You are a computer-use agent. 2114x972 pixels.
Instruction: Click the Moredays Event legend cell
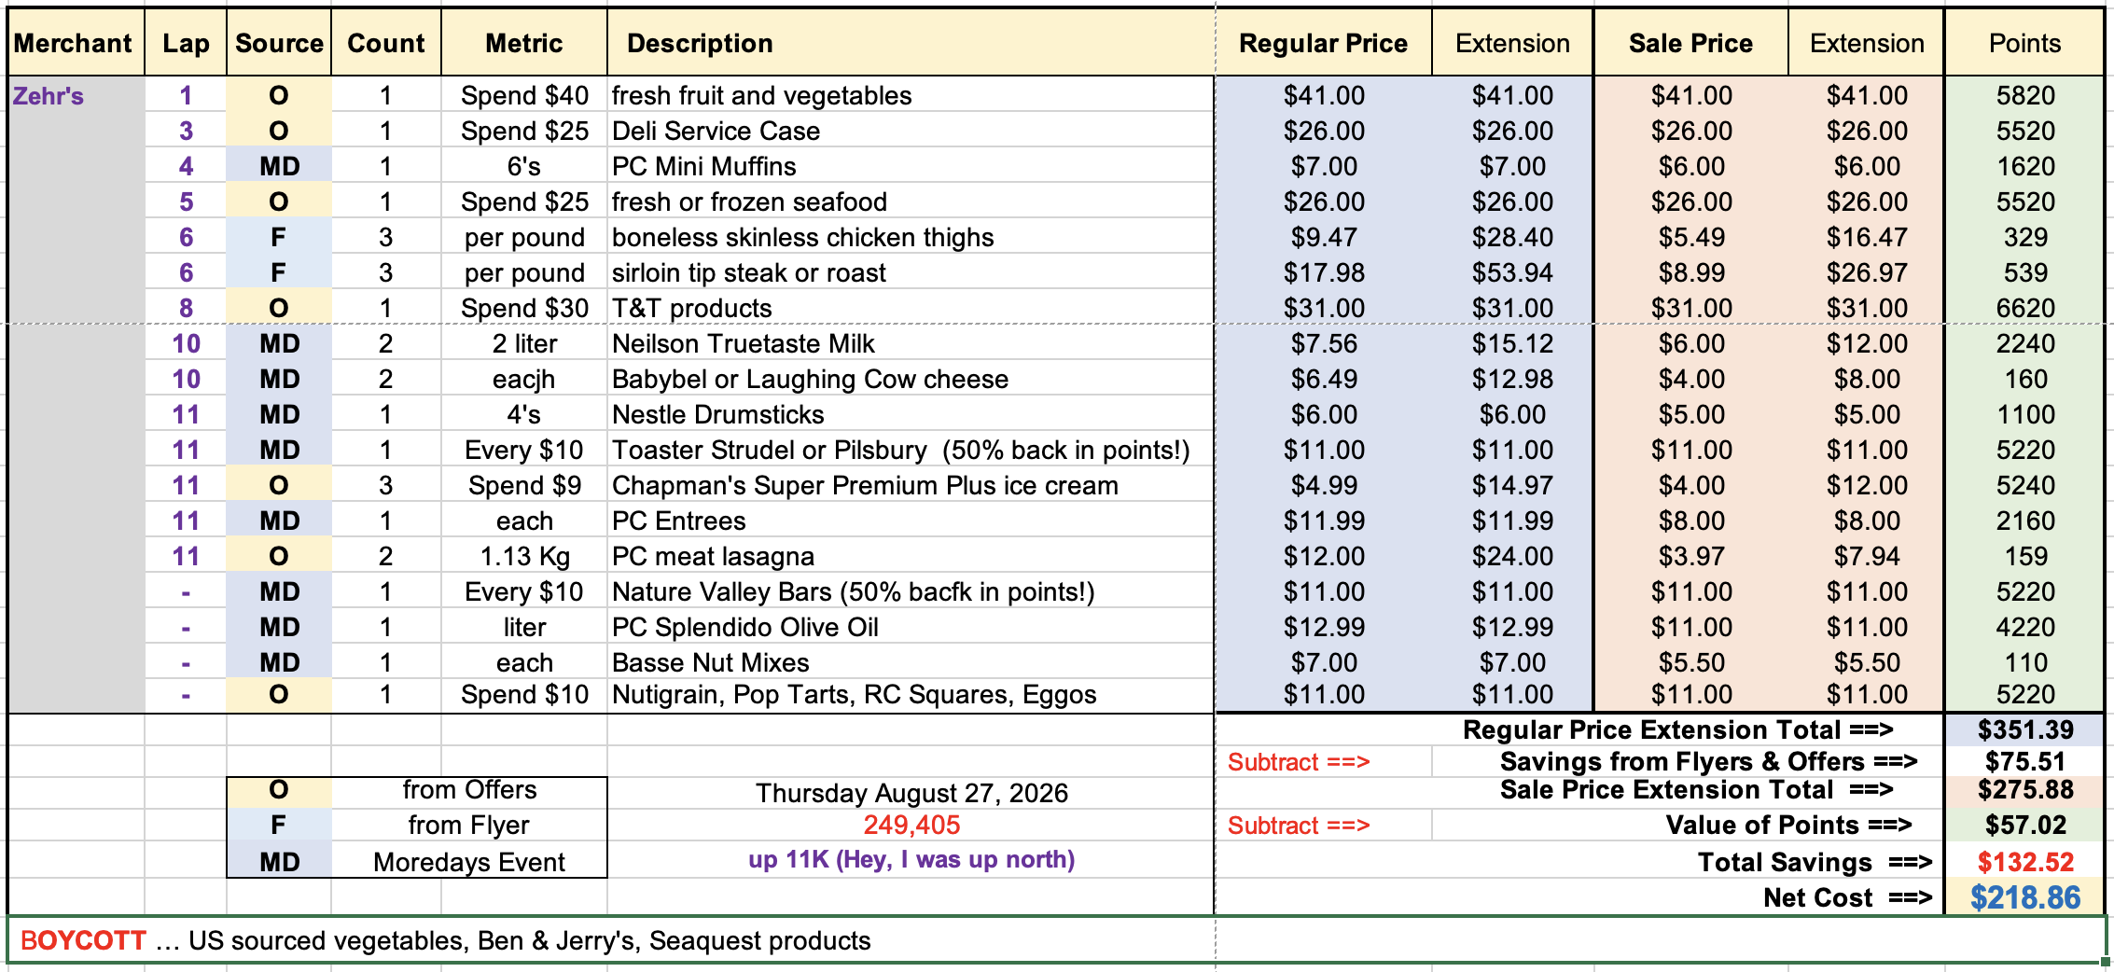click(468, 861)
